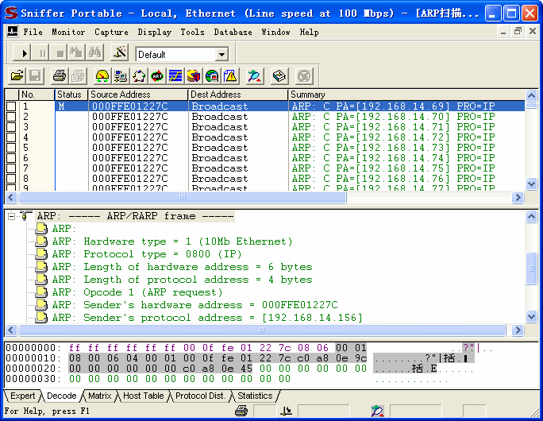Click packet list scroll down arrow
Image resolution: width=543 pixels, height=421 pixels.
[x=531, y=183]
